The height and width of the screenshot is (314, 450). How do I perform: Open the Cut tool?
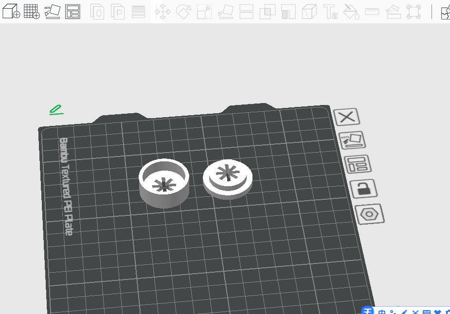(x=246, y=12)
